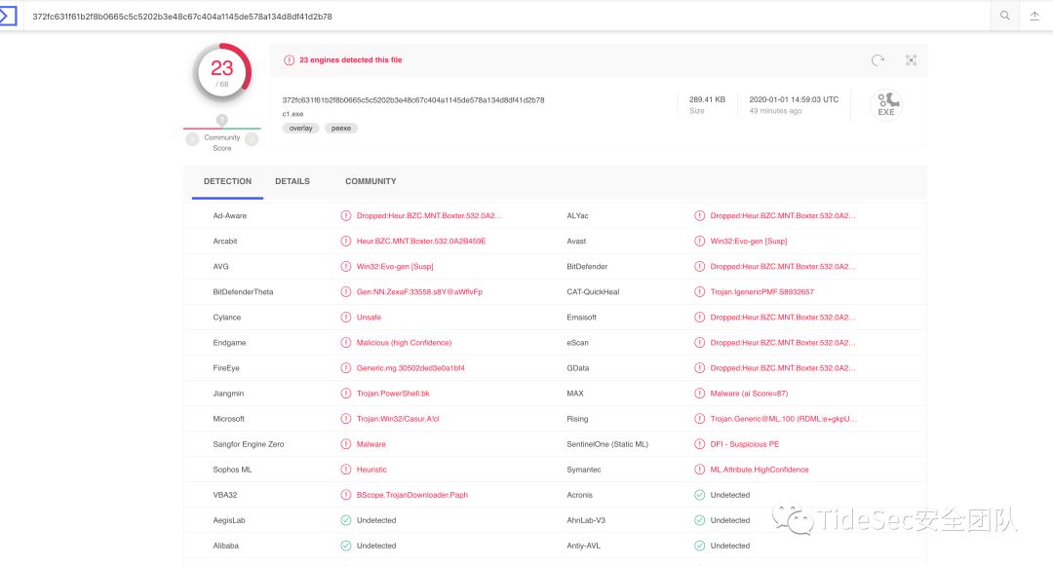Click the '2020-01-01 14:59:03 UTC' timestamp
1053x566 pixels.
[794, 99]
